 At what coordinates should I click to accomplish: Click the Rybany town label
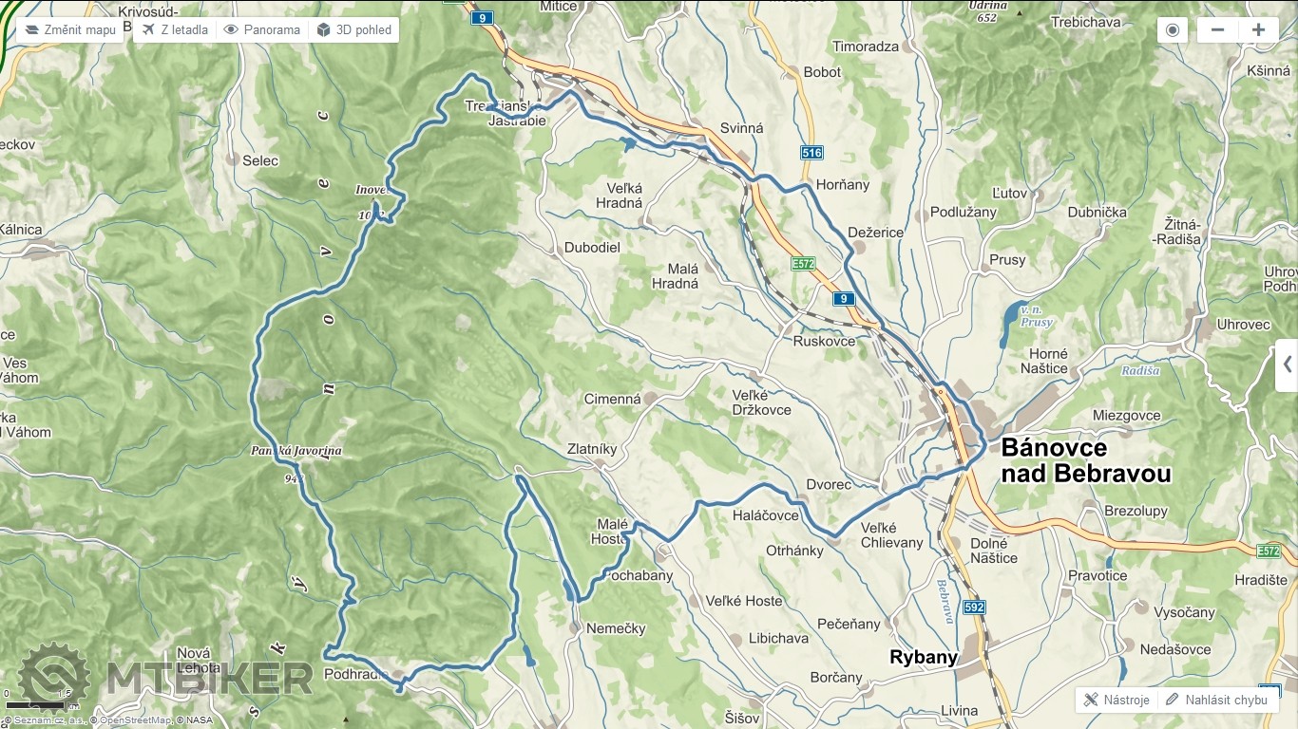click(924, 657)
